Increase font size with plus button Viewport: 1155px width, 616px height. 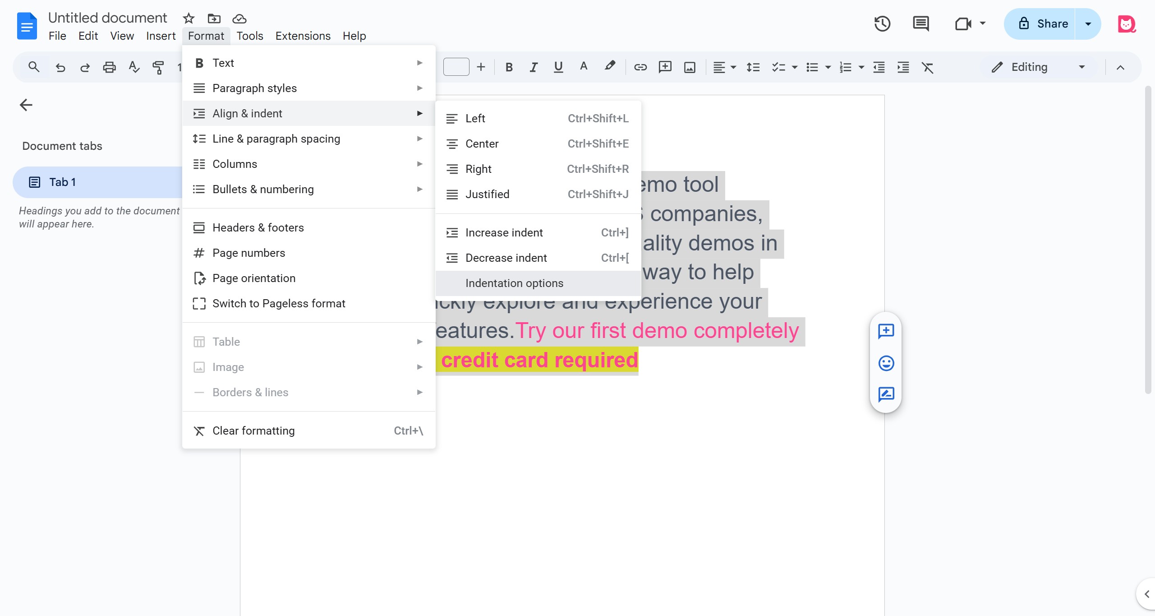pos(481,67)
